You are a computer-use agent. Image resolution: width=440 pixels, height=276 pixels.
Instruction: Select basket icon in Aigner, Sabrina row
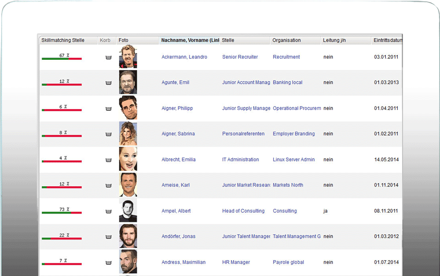pyautogui.click(x=108, y=134)
